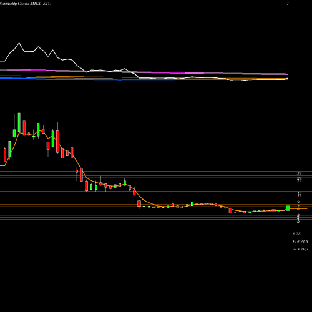Screen dimensions: 312x312
Task: Click the red candle gap below 12 level
Action: pyautogui.click(x=139, y=203)
